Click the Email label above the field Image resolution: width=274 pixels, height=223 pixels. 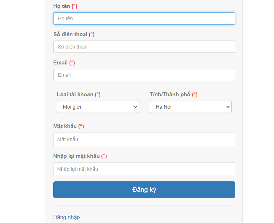coord(60,63)
